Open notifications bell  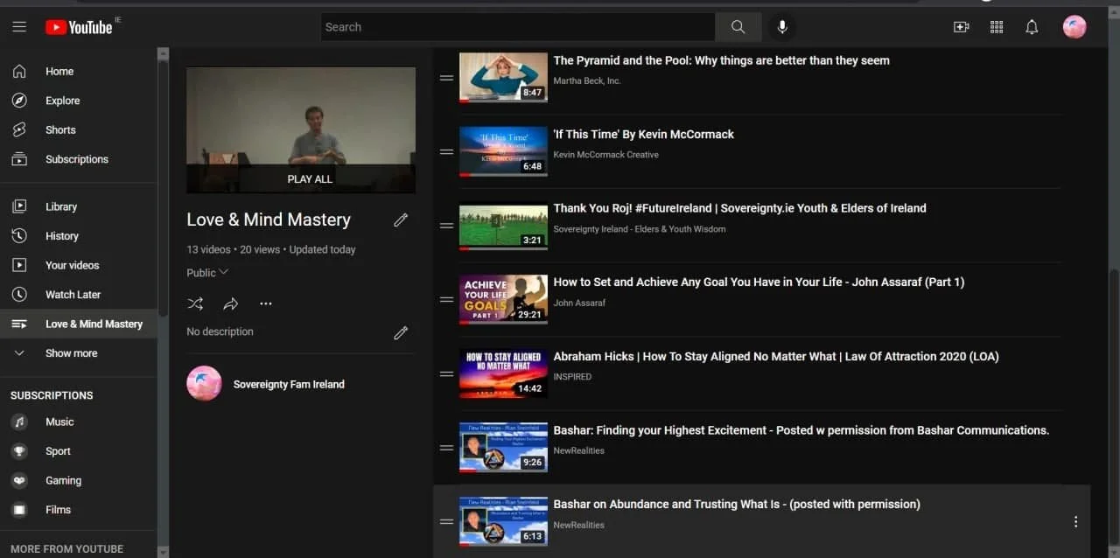click(x=1032, y=27)
